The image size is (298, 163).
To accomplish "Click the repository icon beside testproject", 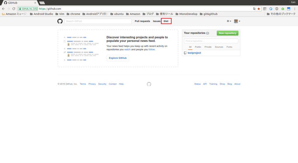I will click(x=185, y=53).
